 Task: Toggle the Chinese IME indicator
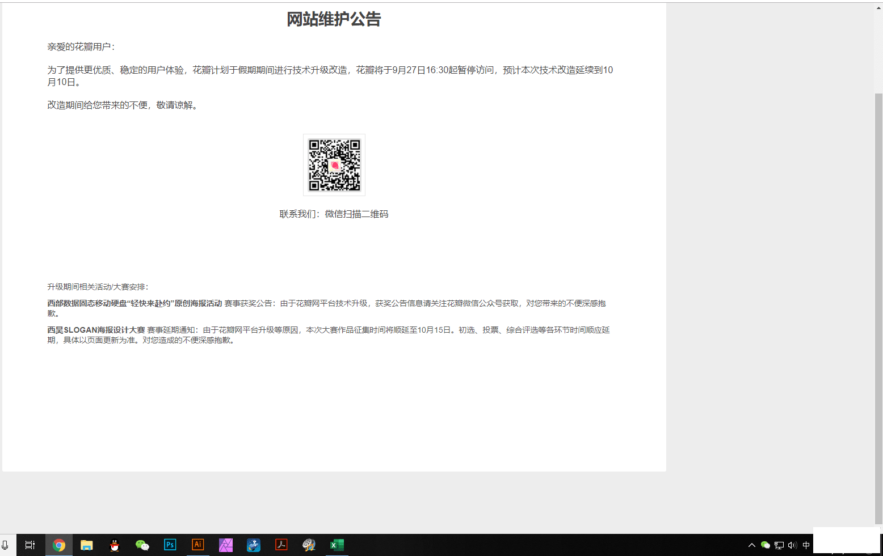coord(806,545)
